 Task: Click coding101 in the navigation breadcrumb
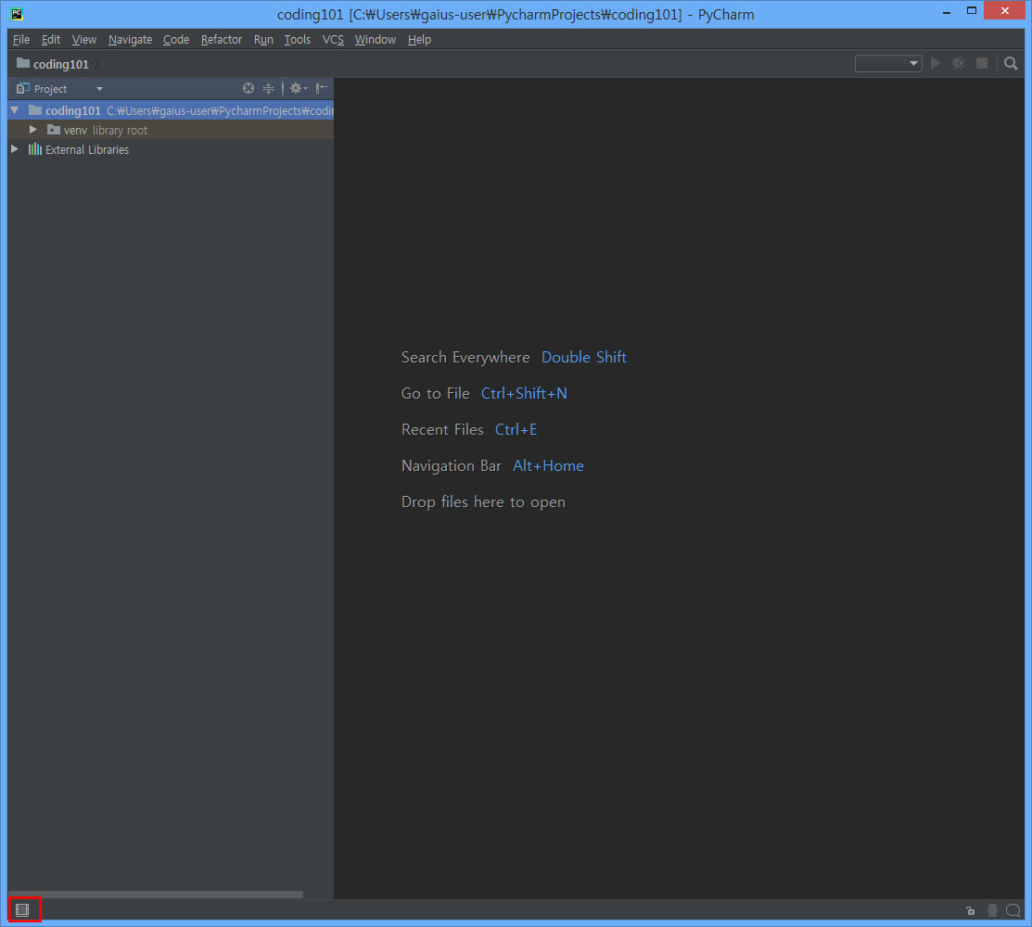pos(60,64)
